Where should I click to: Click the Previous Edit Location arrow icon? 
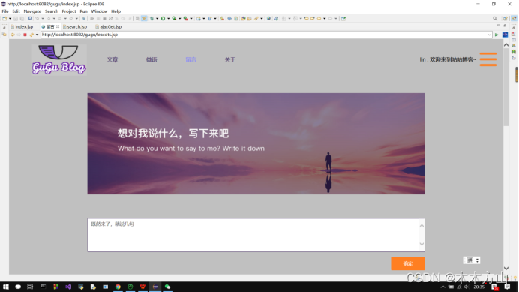(307, 19)
